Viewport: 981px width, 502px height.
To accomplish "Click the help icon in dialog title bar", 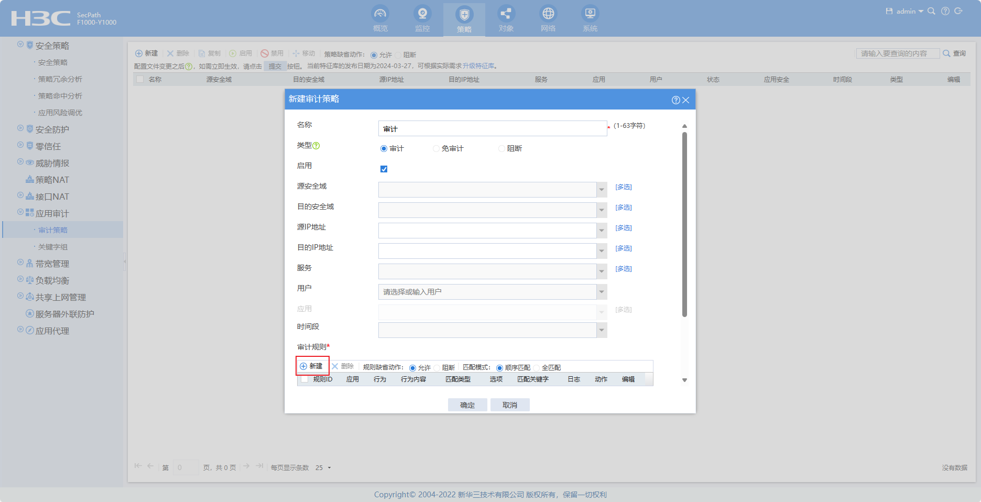I will pyautogui.click(x=675, y=100).
